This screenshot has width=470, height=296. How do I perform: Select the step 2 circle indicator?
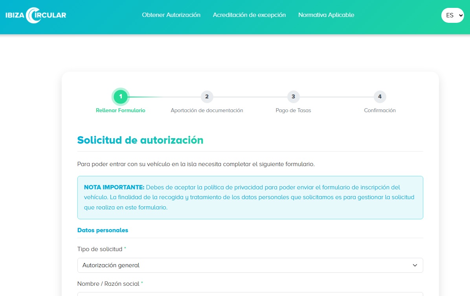[207, 96]
